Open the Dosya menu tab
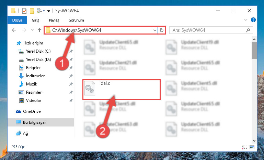Image resolution: width=264 pixels, height=160 pixels. point(17,20)
